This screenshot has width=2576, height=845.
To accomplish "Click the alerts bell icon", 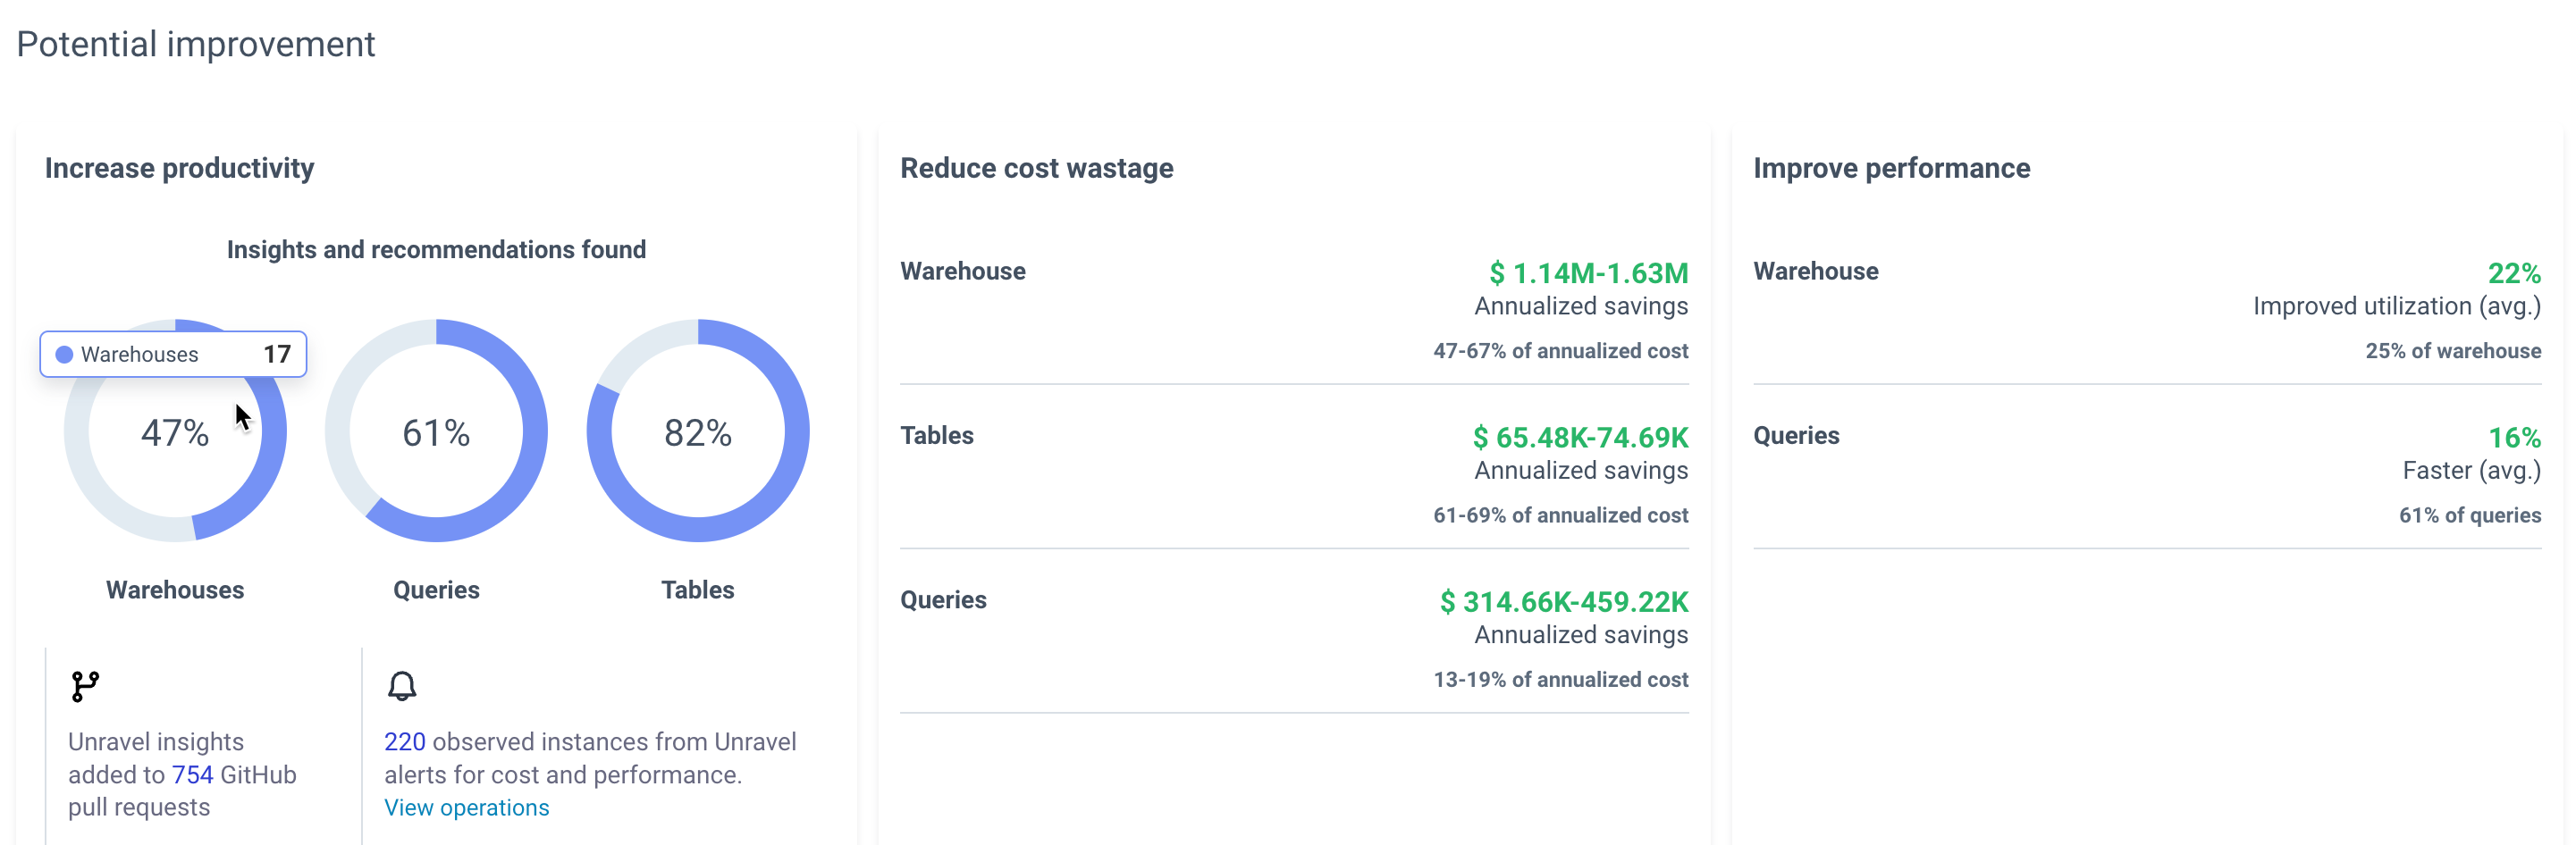I will coord(402,686).
